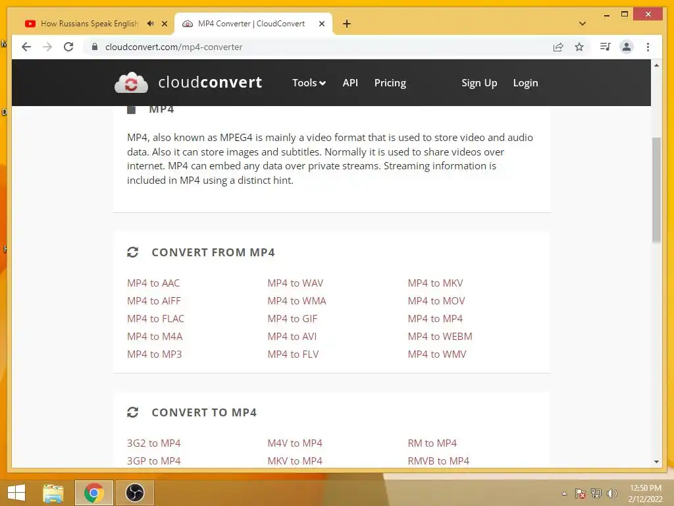The width and height of the screenshot is (674, 506).
Task: Click the Sign Up link
Action: [479, 82]
